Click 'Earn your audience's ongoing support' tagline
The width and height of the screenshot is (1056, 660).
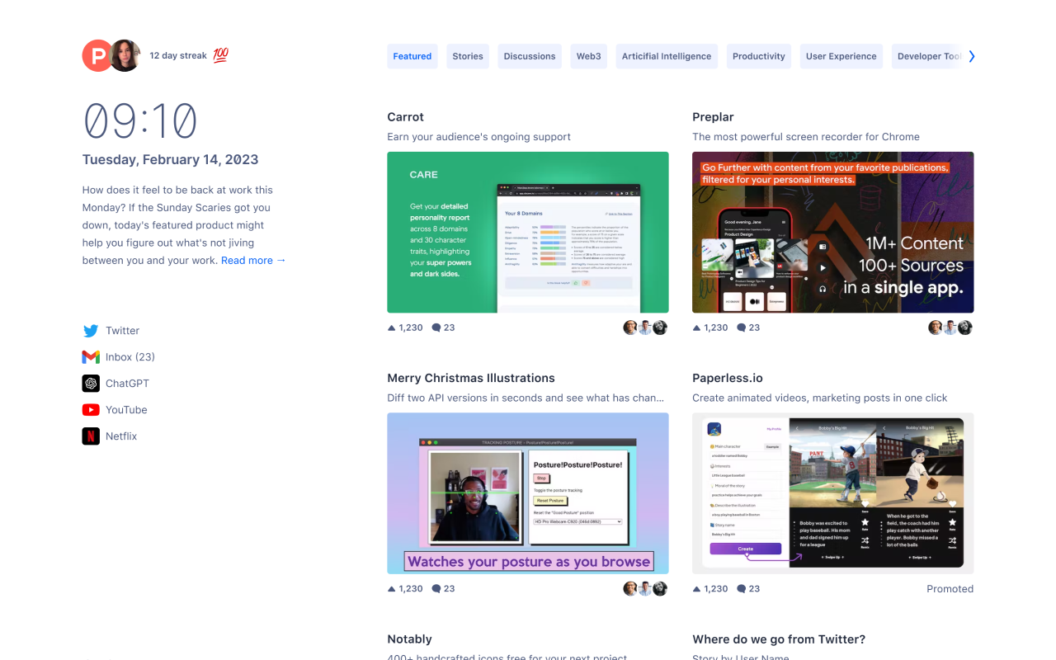click(x=479, y=137)
